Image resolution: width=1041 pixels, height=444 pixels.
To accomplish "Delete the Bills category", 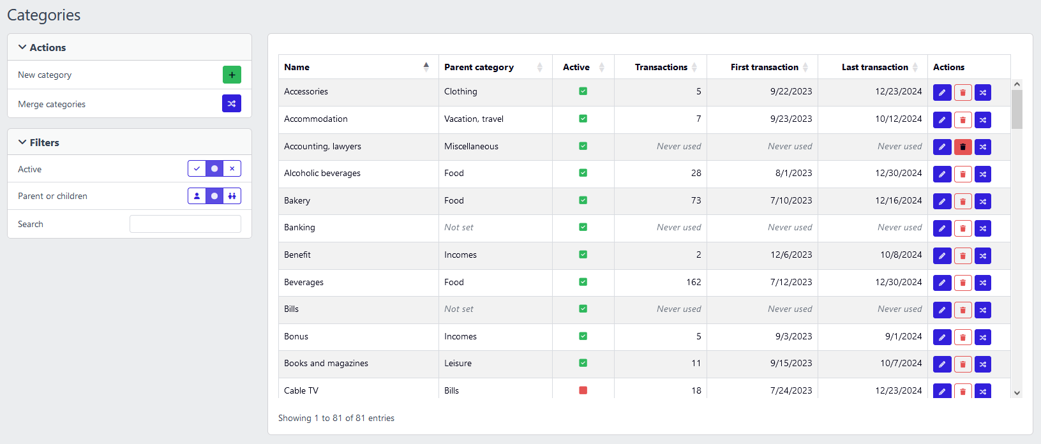I will 962,310.
